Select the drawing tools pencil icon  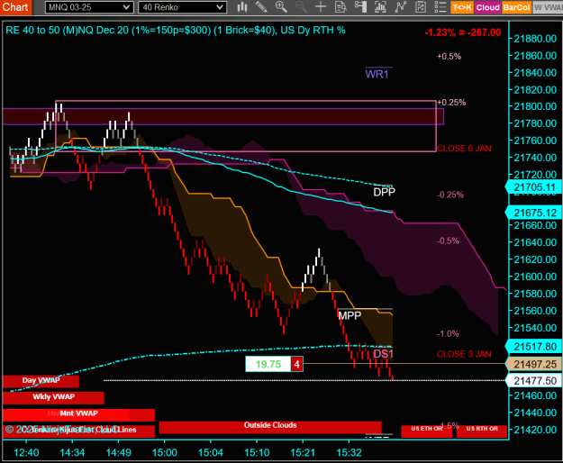pos(261,7)
